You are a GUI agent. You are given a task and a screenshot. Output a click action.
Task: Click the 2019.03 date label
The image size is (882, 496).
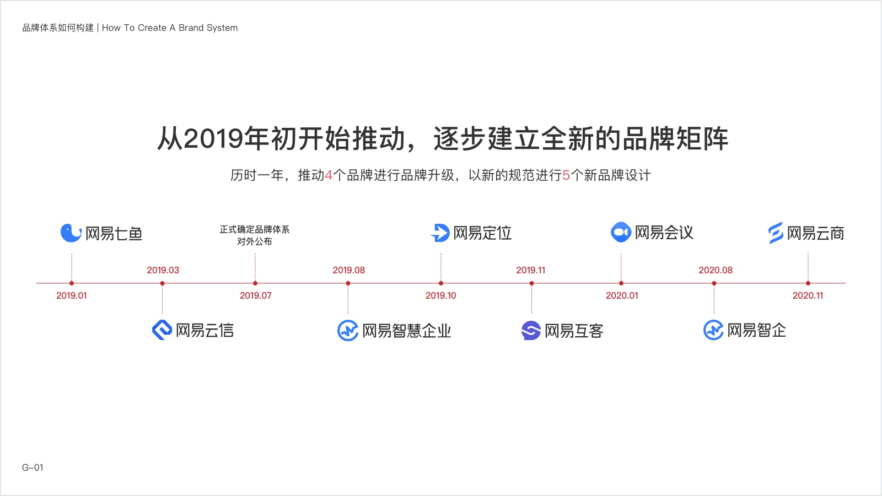(163, 270)
